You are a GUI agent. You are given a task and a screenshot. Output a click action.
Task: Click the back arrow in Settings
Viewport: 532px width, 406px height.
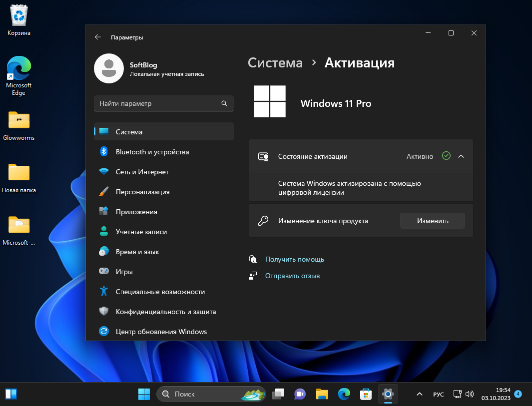98,37
